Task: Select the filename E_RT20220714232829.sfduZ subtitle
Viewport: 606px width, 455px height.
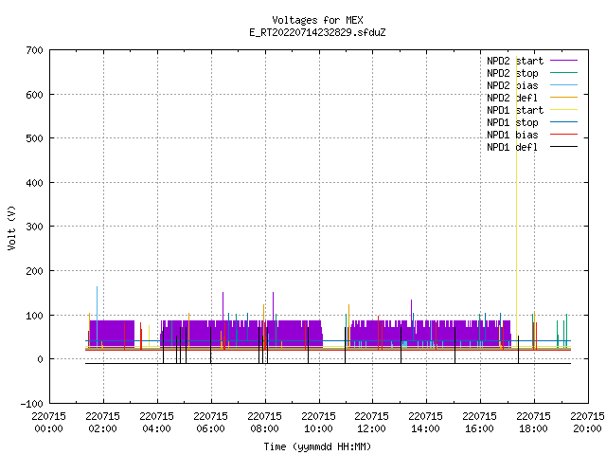Action: pyautogui.click(x=317, y=32)
